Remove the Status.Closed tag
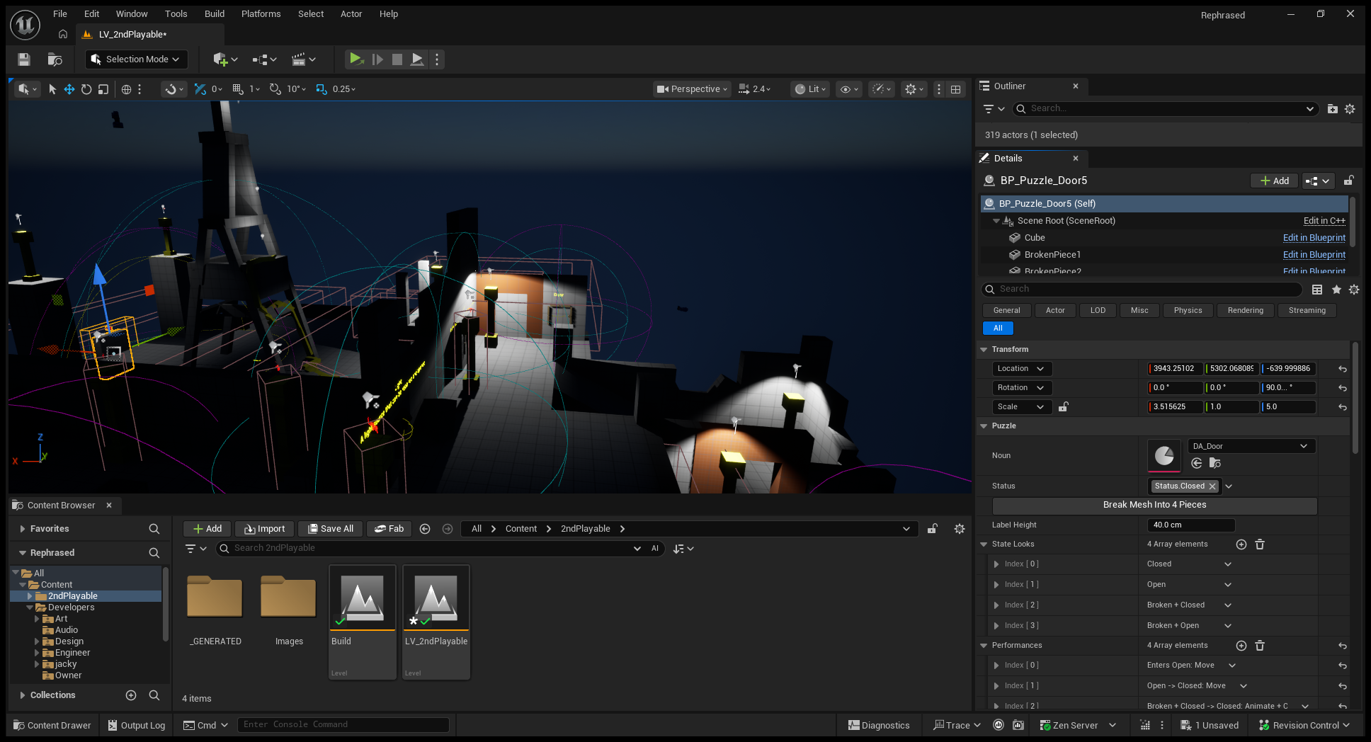The width and height of the screenshot is (1371, 742). (1213, 486)
